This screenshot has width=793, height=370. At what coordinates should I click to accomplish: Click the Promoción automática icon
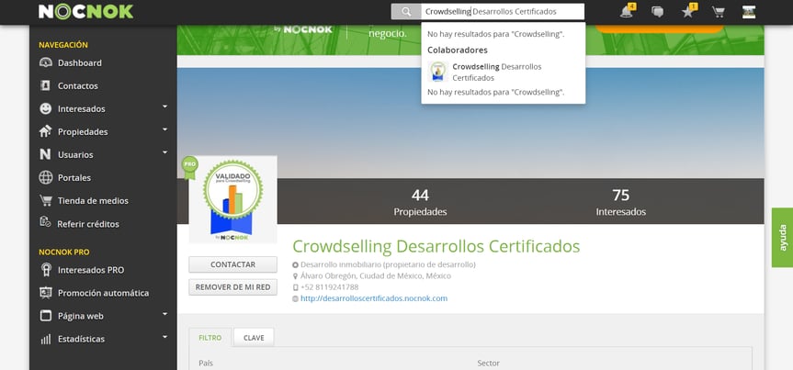coord(46,293)
